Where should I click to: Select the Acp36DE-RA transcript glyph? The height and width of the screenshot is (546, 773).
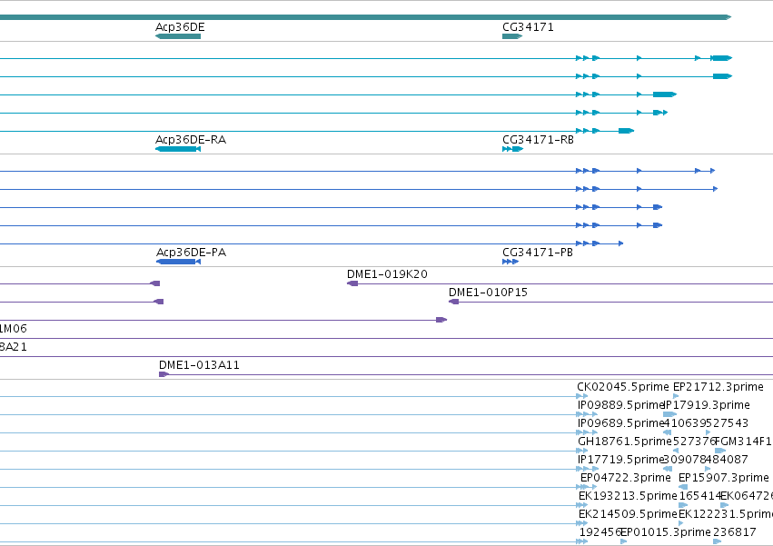coord(178,149)
